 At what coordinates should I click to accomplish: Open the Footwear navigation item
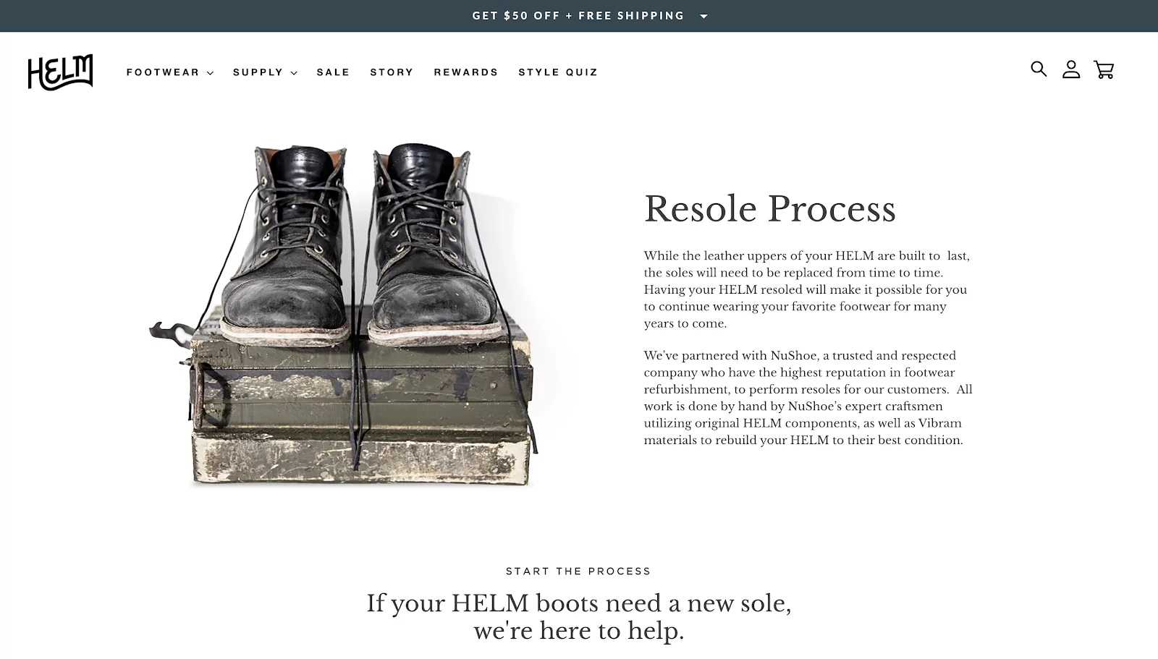pyautogui.click(x=163, y=72)
